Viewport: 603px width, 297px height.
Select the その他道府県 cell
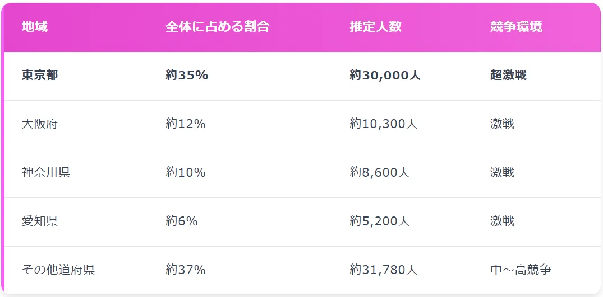[x=58, y=270]
